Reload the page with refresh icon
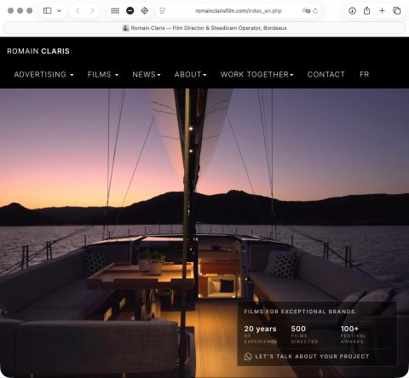Viewport: 409px width, 378px height. (315, 11)
